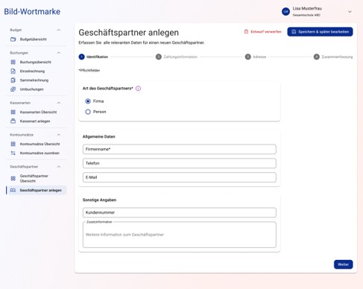Screen dimensions: 363x289
Task: Select the Firma radio button
Action: coord(88,101)
